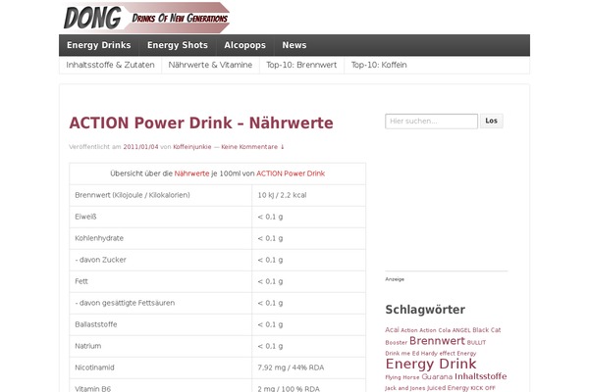Open the BULLIT tag
Image resolution: width=589 pixels, height=392 pixels.
(476, 342)
